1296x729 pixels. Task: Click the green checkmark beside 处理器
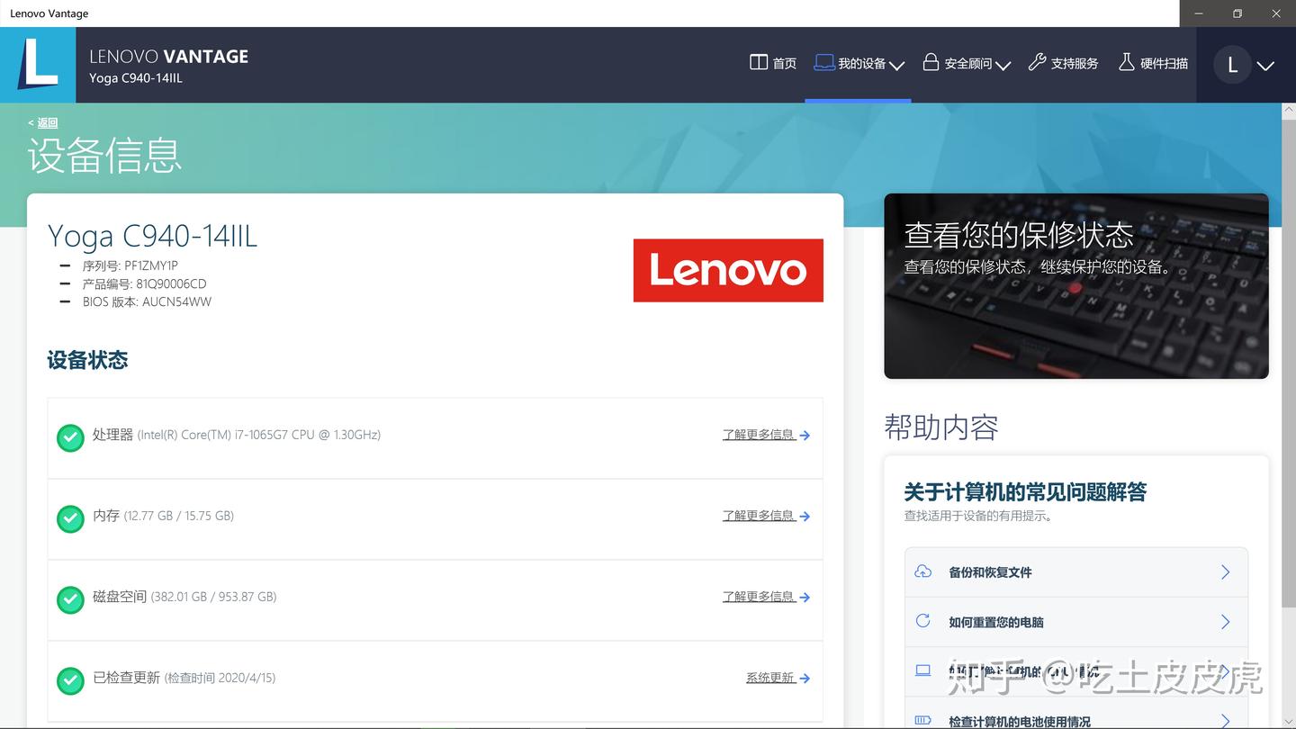pyautogui.click(x=70, y=437)
